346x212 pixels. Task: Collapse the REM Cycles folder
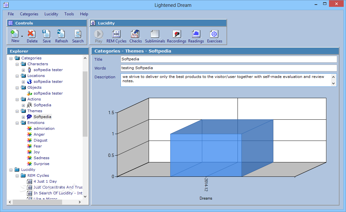pos(17,176)
